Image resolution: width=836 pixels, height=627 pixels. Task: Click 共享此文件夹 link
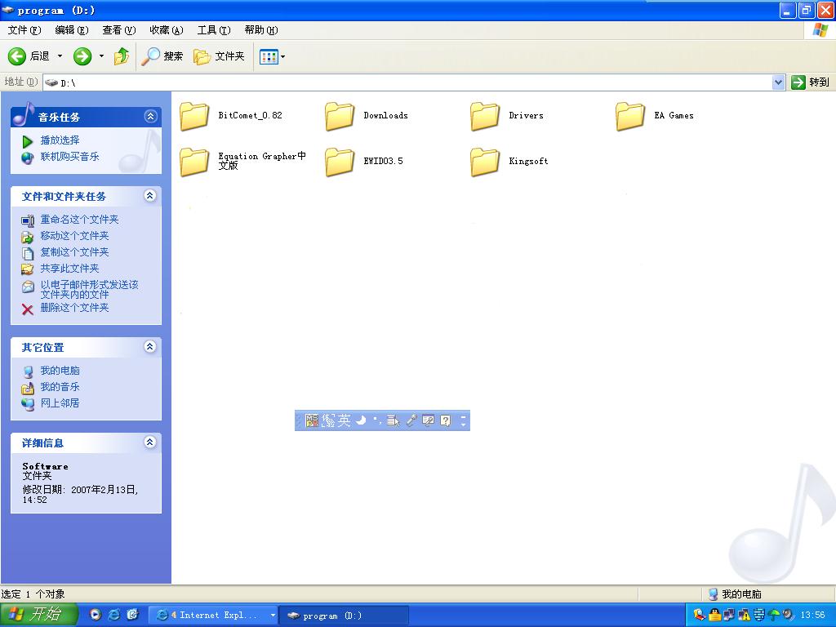coord(70,269)
